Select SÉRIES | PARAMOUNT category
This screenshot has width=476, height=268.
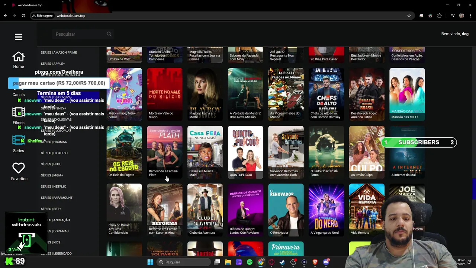point(57,198)
